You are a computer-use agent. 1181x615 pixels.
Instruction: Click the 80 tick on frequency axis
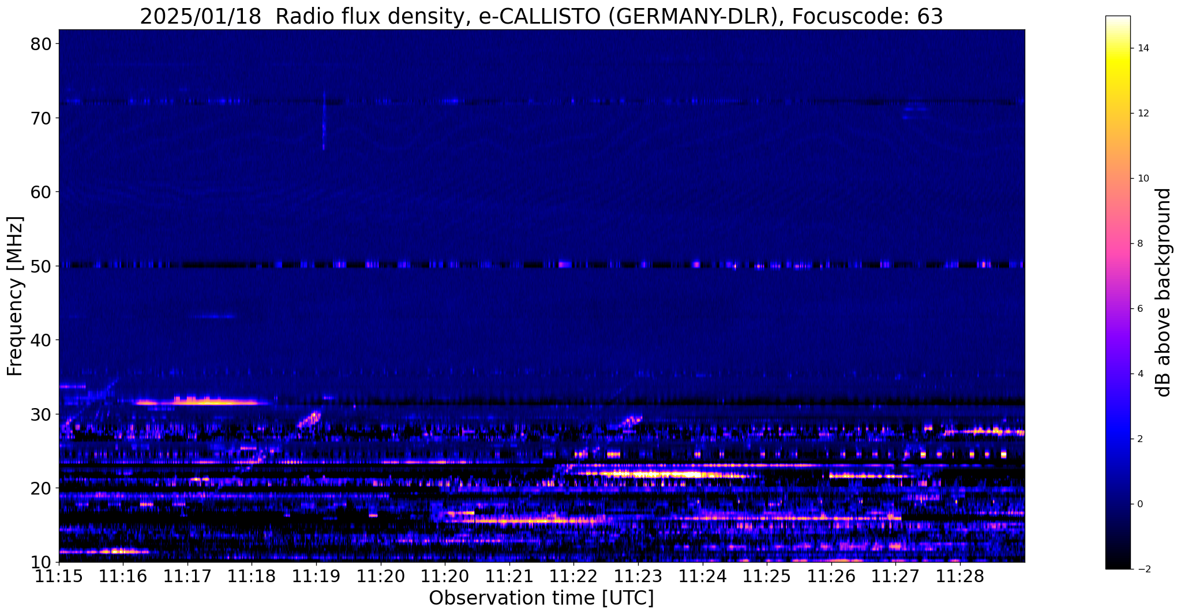[x=42, y=44]
